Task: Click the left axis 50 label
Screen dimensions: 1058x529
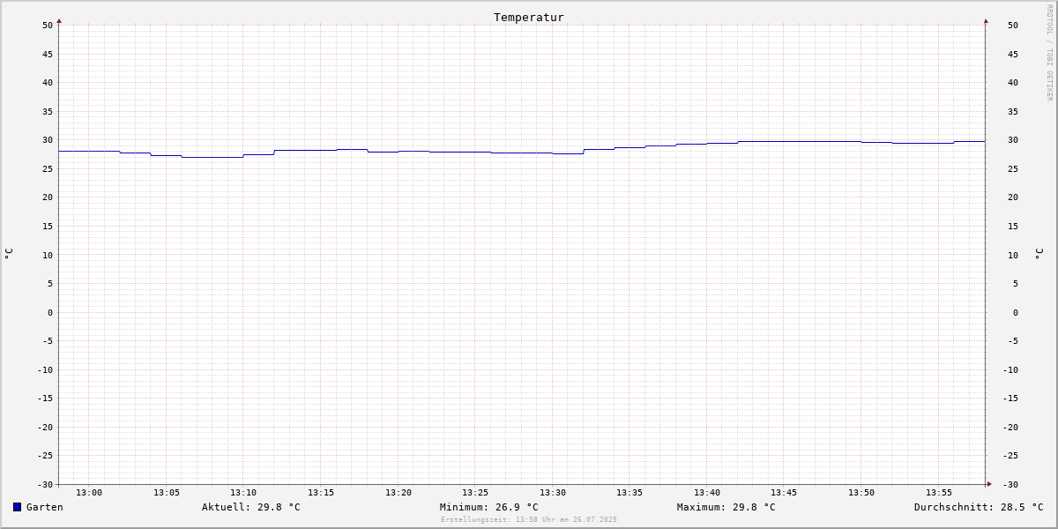Action: coord(48,25)
